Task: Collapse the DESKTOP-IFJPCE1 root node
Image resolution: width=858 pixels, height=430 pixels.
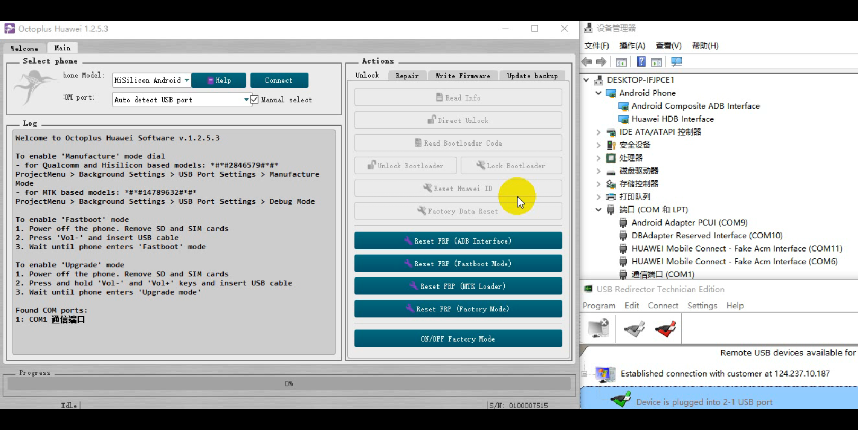Action: 586,80
